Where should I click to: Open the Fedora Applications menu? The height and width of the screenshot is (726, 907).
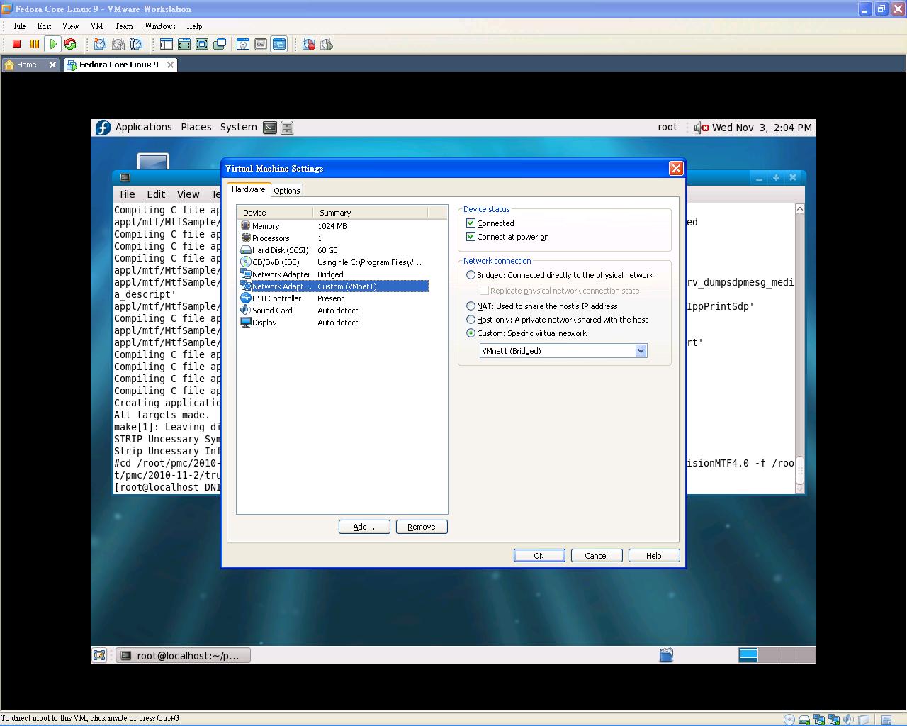point(143,128)
